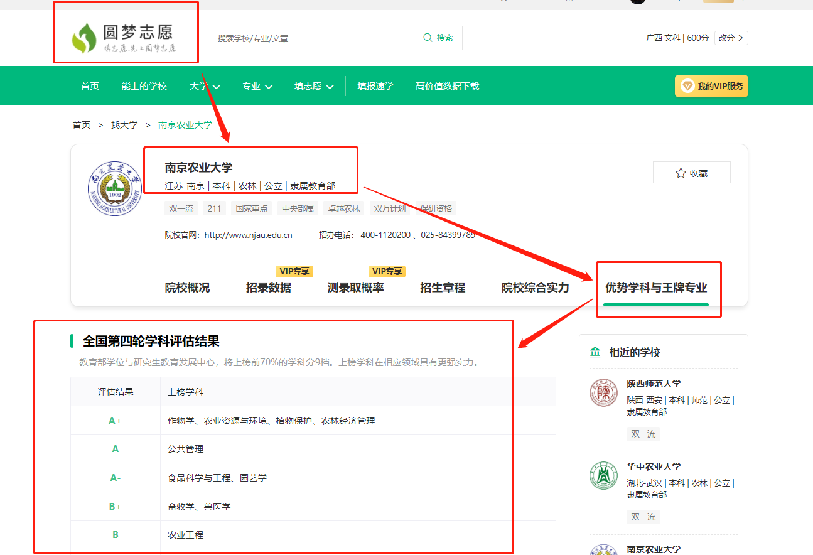
Task: Click the 陕西师范大学 logo
Action: (603, 393)
